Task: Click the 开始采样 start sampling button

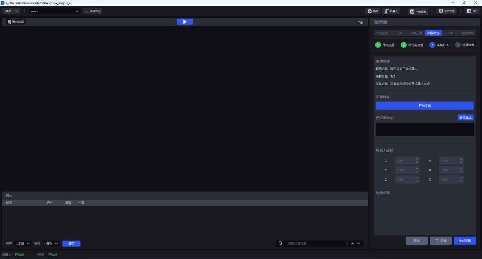Action: pyautogui.click(x=424, y=106)
